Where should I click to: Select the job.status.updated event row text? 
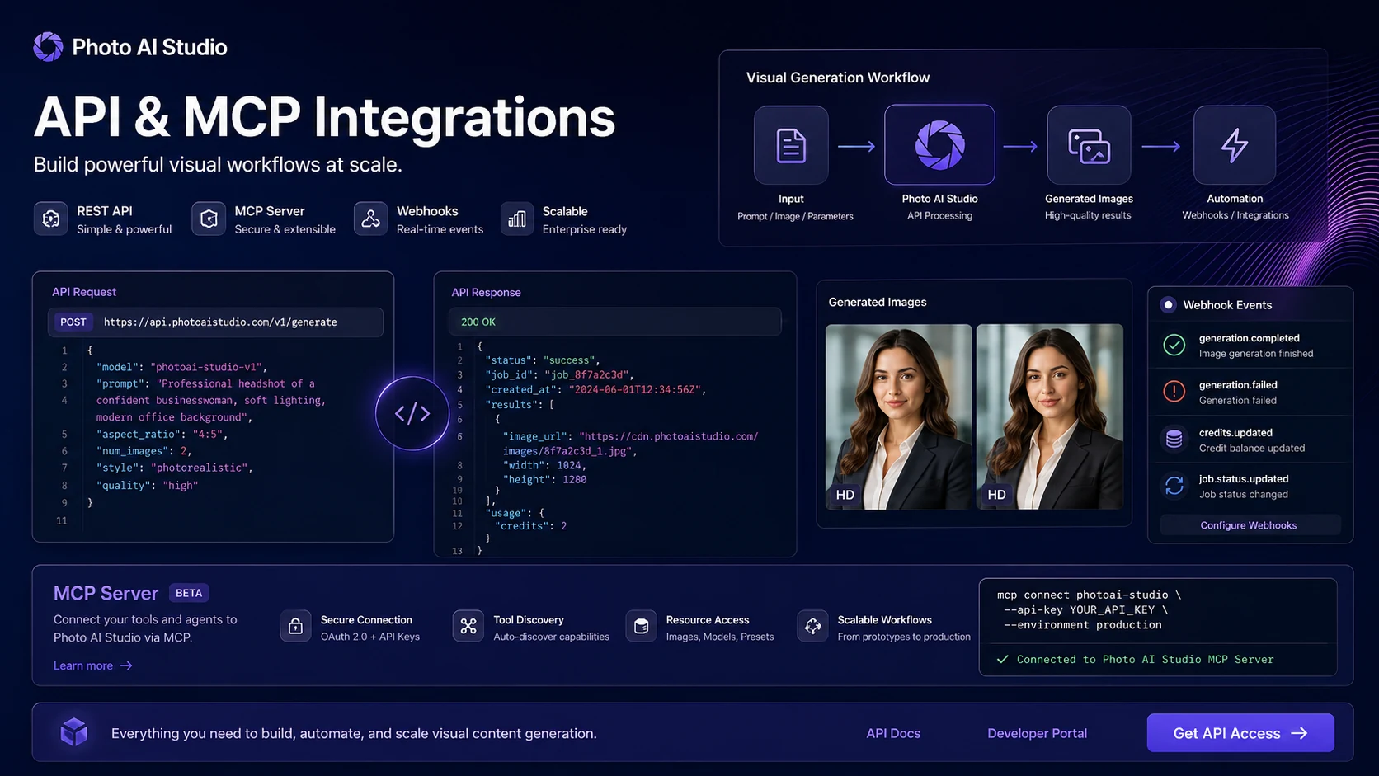[1244, 487]
